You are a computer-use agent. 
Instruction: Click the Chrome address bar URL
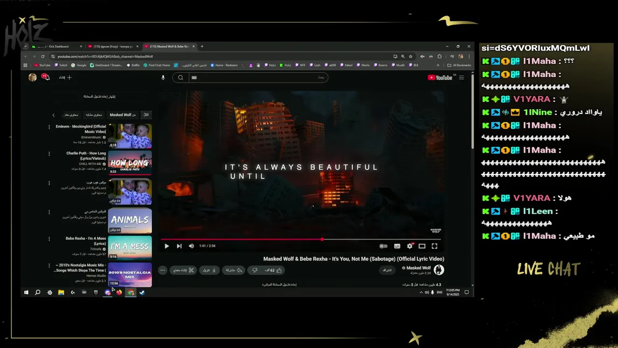105,57
